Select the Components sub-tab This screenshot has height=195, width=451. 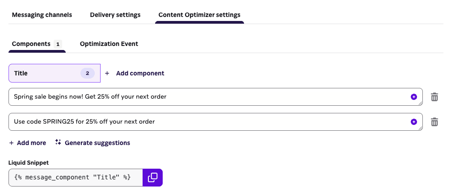point(31,44)
